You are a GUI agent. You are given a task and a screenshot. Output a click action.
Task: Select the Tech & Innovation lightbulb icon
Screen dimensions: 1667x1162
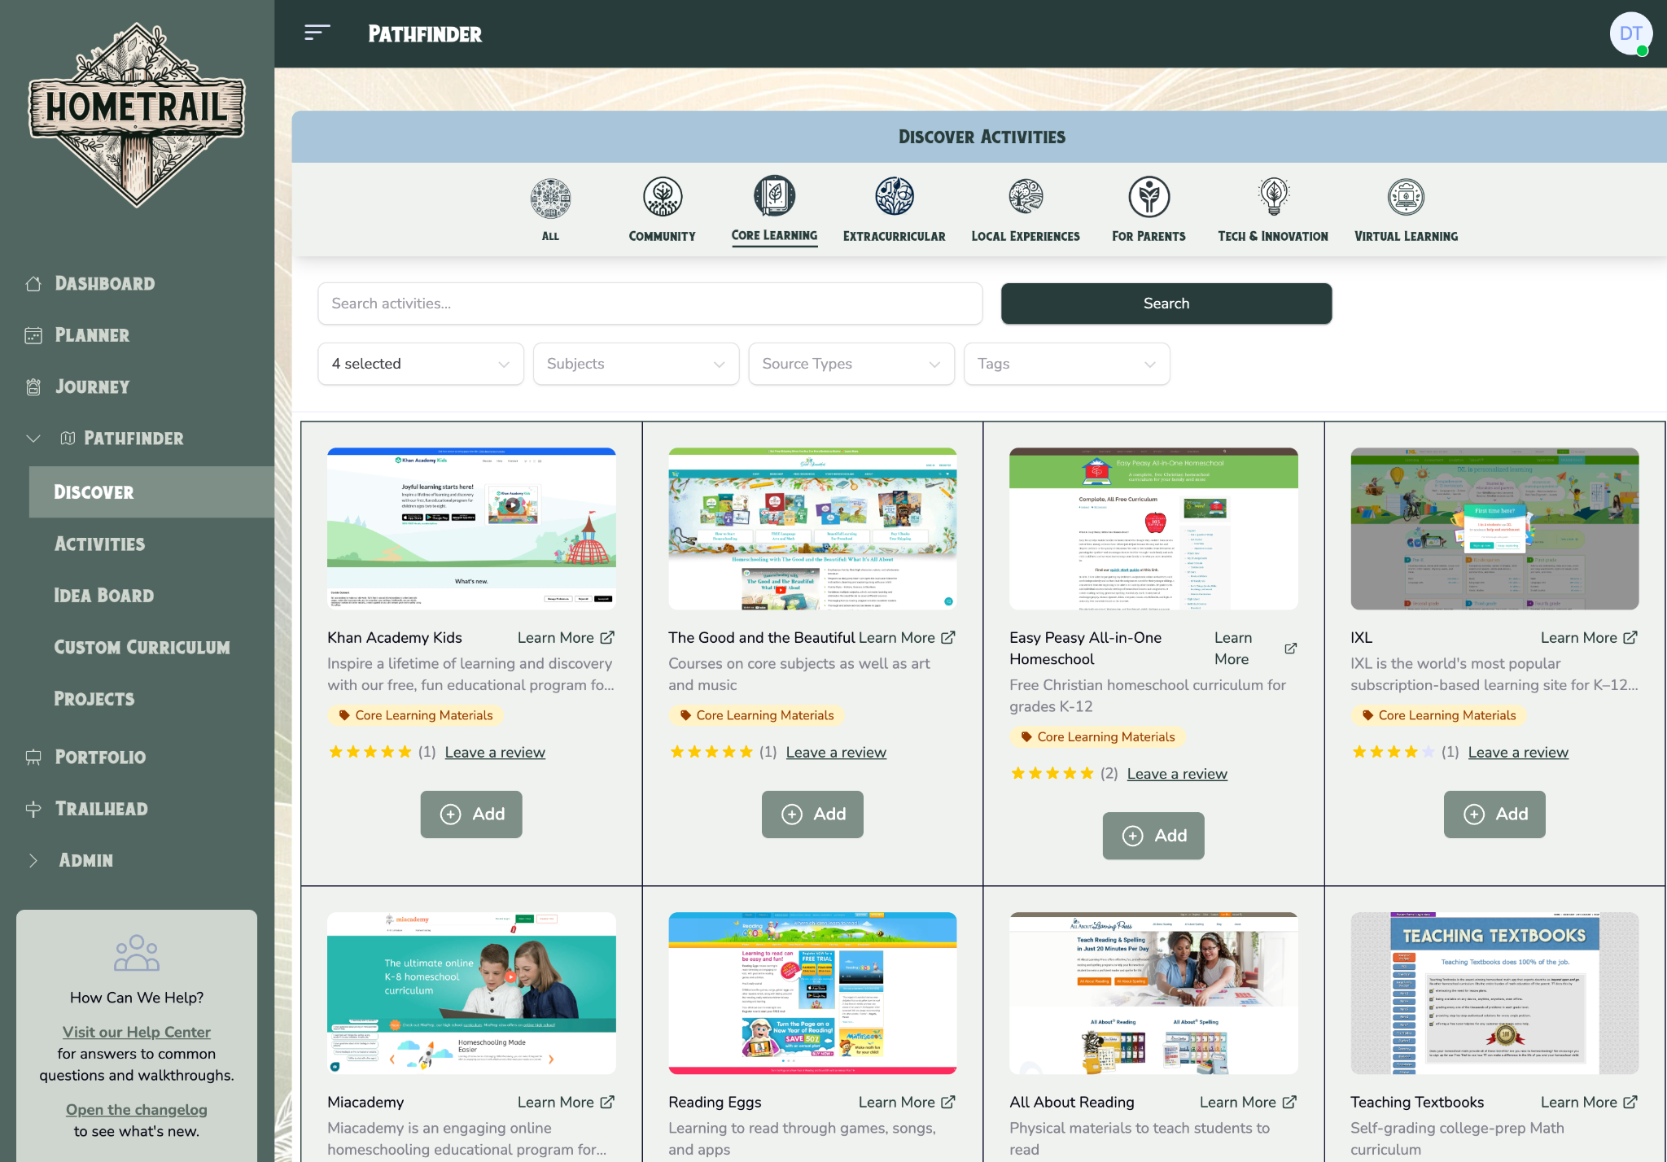coord(1274,196)
